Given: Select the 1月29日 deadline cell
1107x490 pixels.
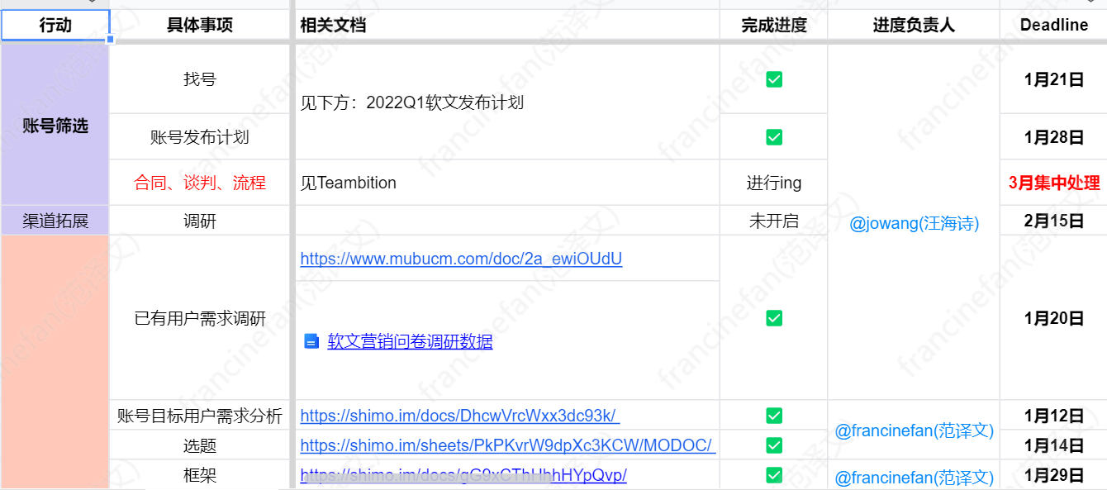Looking at the screenshot, I should pyautogui.click(x=1054, y=475).
